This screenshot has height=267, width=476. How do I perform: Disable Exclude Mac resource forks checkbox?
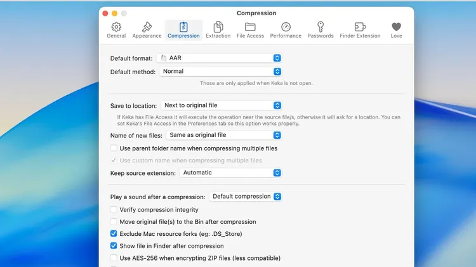(x=114, y=234)
